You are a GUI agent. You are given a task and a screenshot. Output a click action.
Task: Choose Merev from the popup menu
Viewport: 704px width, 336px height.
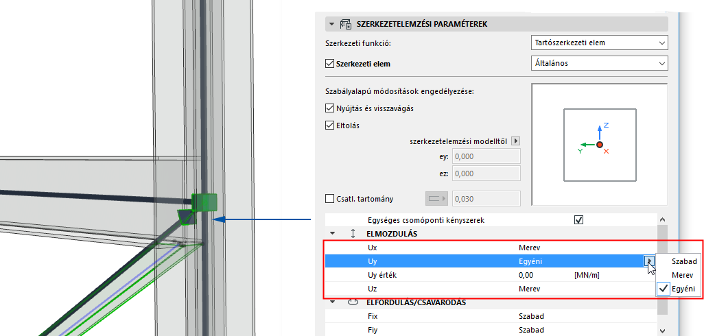683,275
